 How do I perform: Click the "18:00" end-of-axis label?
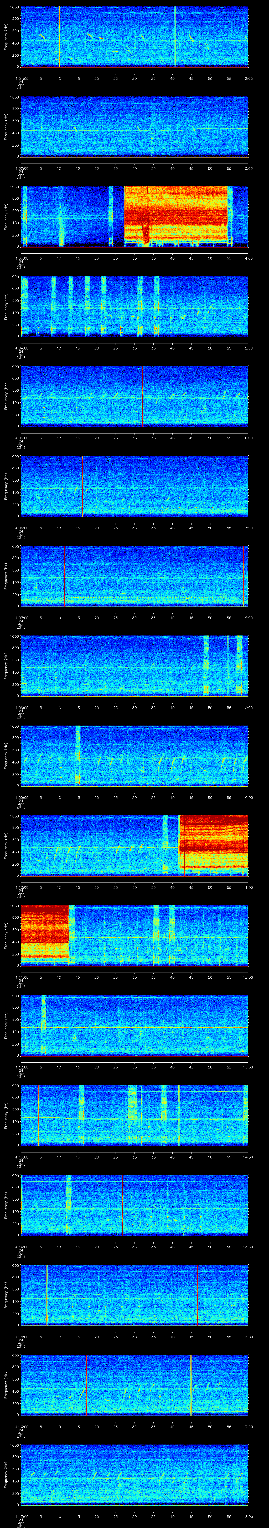(248, 1516)
